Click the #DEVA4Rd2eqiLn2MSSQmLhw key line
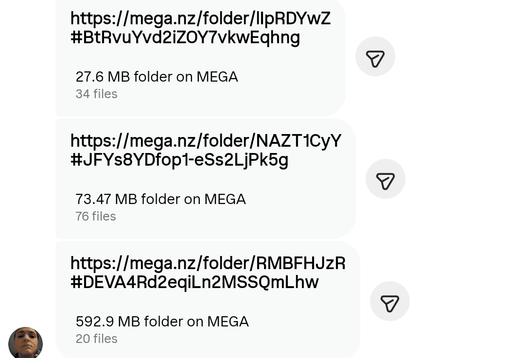This screenshot has height=358, width=510. click(x=194, y=283)
